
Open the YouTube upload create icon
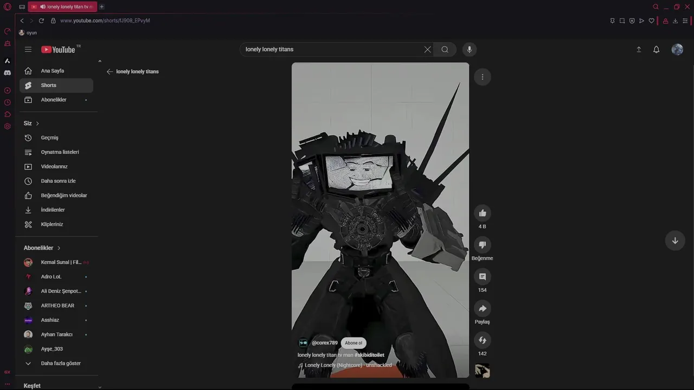(x=639, y=49)
